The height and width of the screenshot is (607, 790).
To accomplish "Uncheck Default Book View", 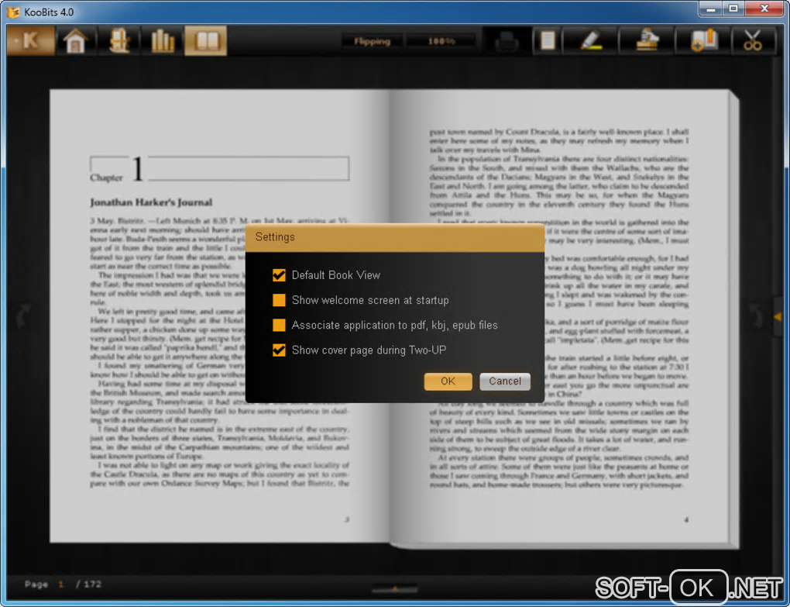I will click(279, 275).
